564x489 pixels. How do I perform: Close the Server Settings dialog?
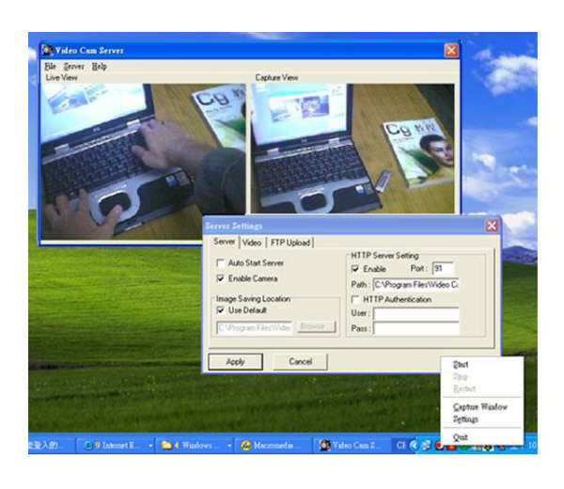[492, 226]
